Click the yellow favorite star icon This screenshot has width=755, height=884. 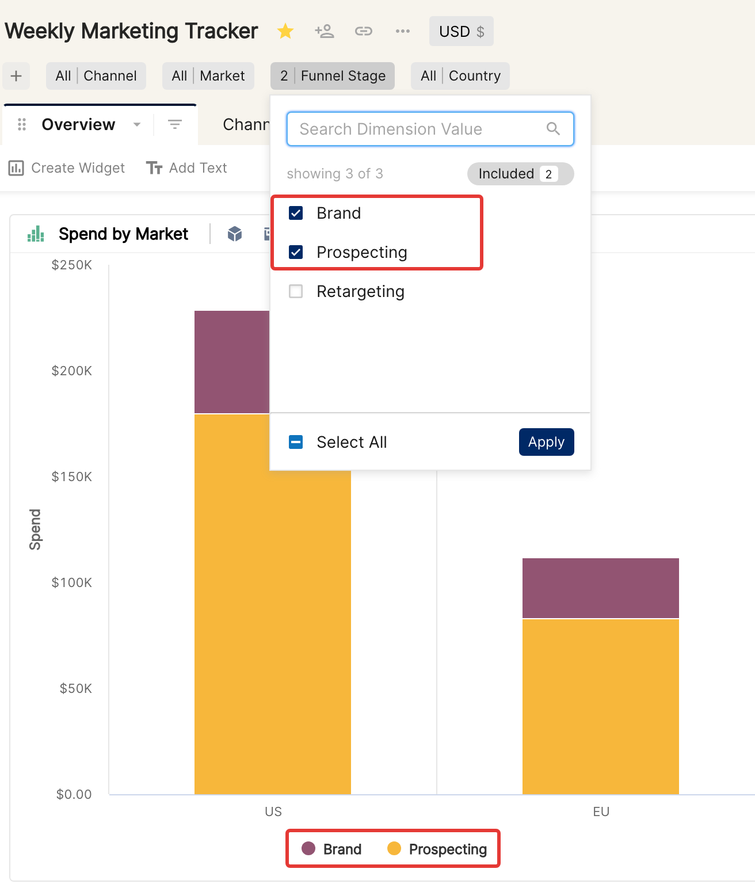pyautogui.click(x=285, y=31)
